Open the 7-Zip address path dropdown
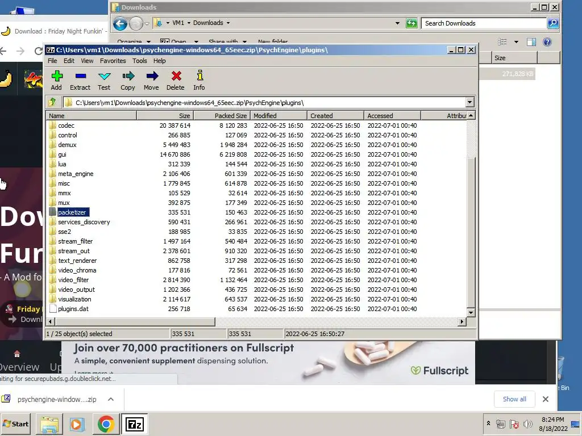 (469, 102)
